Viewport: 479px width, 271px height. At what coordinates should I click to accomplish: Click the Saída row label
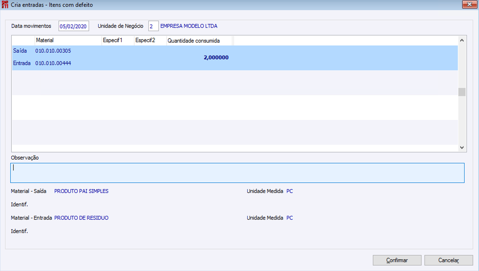coord(20,51)
